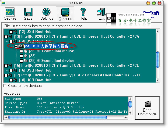This screenshot has height=128, width=168.
Task: Select '[16] USB Root Hub' row text
Action: pos(35,70)
